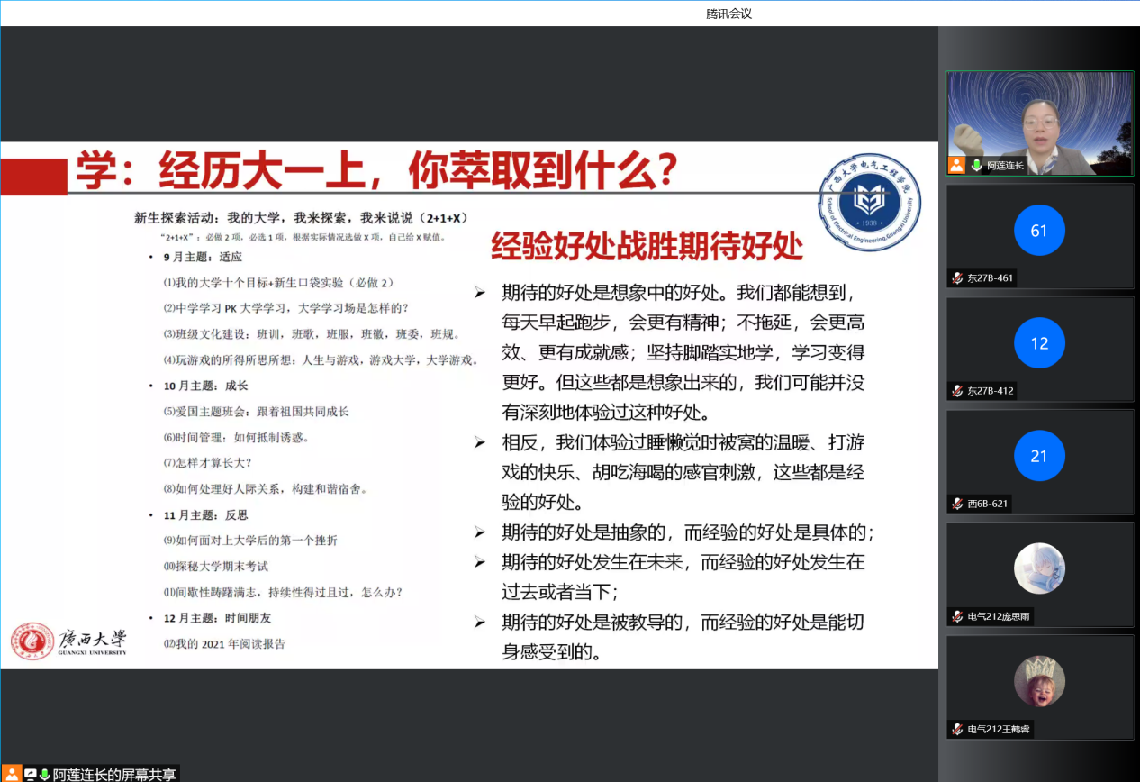Image resolution: width=1140 pixels, height=782 pixels.
Task: Click muted microphone icon beside 东27B-412
Action: pyautogui.click(x=957, y=391)
